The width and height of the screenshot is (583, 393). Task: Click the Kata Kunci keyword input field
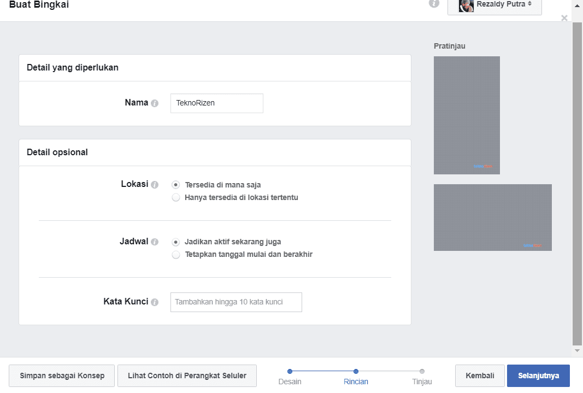pyautogui.click(x=236, y=302)
